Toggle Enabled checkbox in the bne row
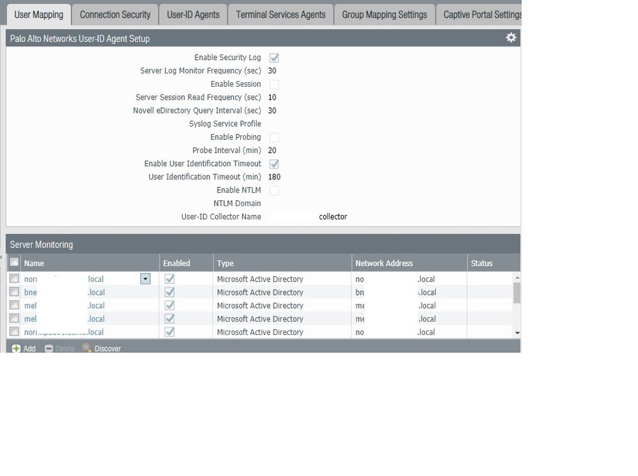Image resolution: width=638 pixels, height=476 pixels. [x=170, y=292]
